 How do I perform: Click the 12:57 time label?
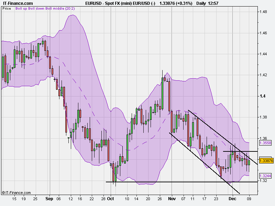[213, 3]
